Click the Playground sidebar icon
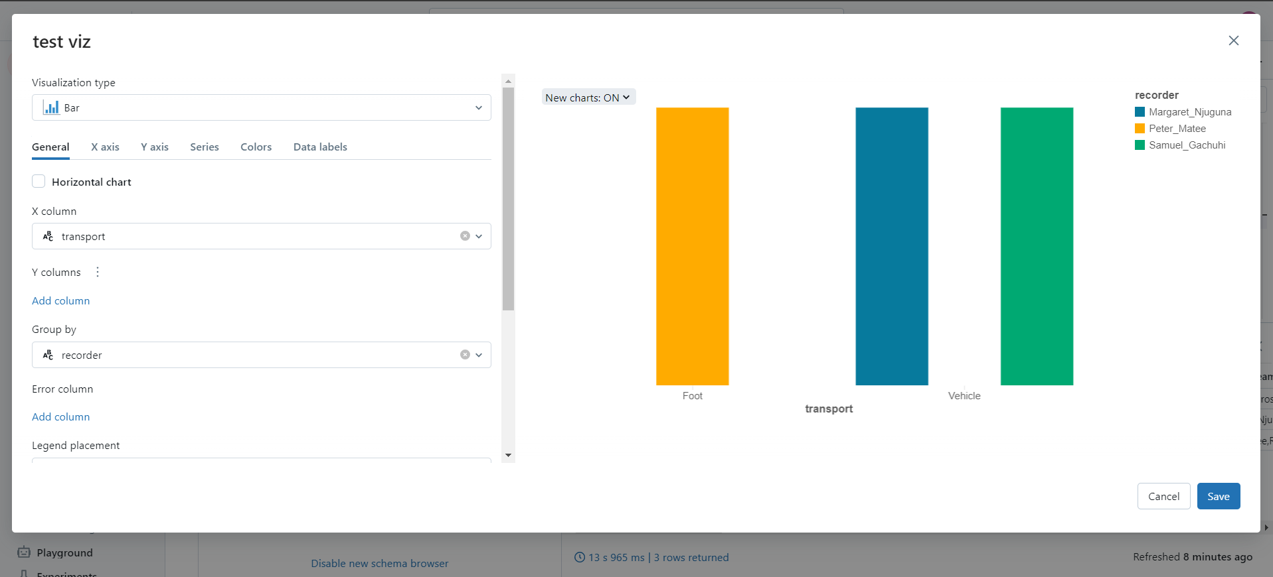This screenshot has height=577, width=1273. click(x=25, y=552)
